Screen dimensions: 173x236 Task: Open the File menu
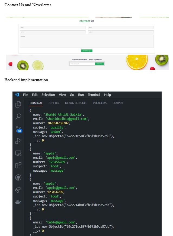click(x=25, y=95)
